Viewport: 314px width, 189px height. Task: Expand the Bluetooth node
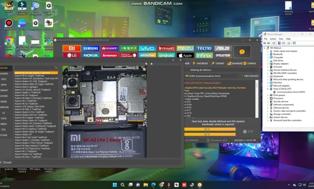pyautogui.click(x=268, y=54)
